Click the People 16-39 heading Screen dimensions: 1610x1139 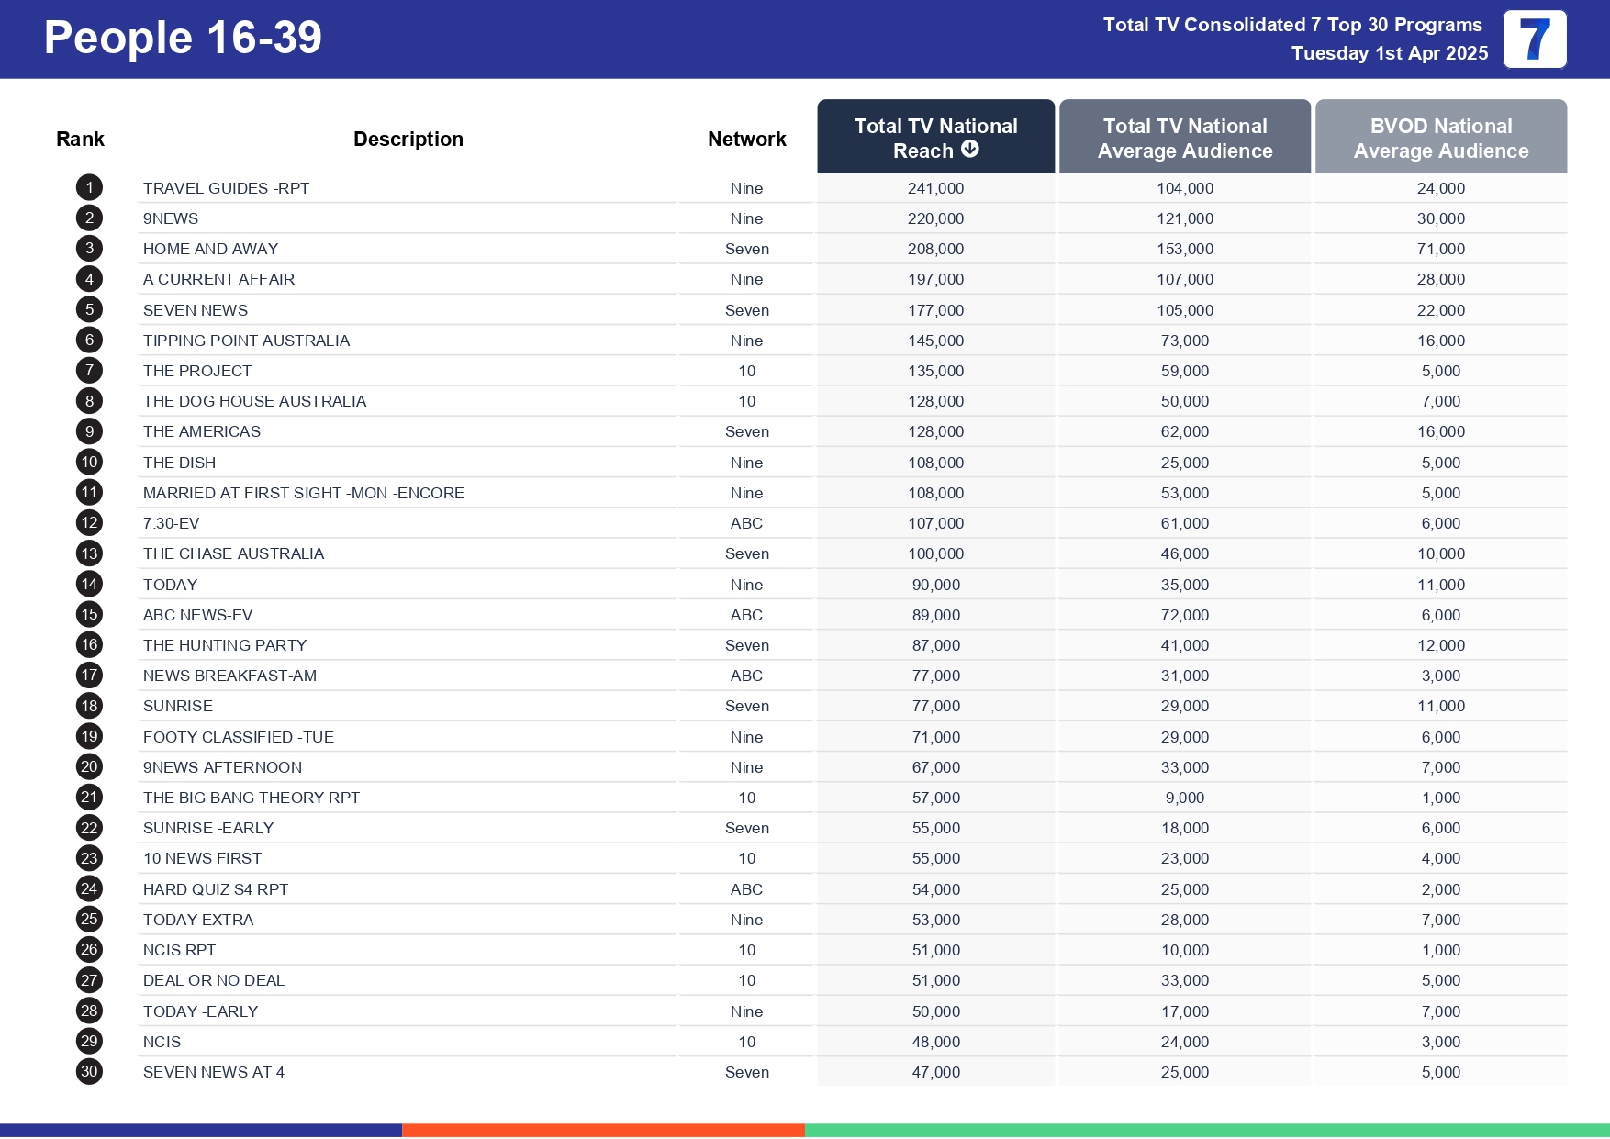point(182,39)
